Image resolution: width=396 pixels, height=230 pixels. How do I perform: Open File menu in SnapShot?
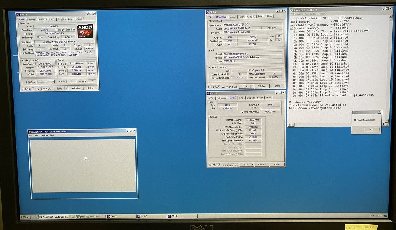click(31, 136)
